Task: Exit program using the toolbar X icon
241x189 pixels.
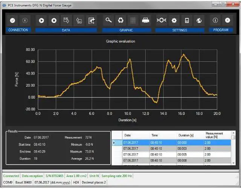Action: [x=227, y=20]
